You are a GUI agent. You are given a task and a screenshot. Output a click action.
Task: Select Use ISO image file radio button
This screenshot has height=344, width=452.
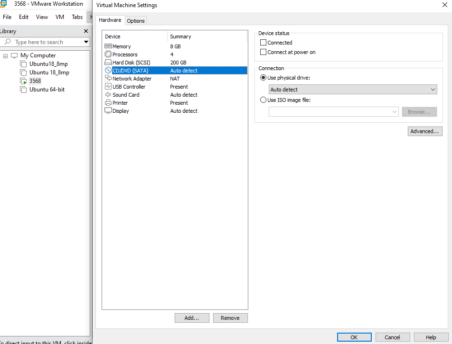click(263, 100)
